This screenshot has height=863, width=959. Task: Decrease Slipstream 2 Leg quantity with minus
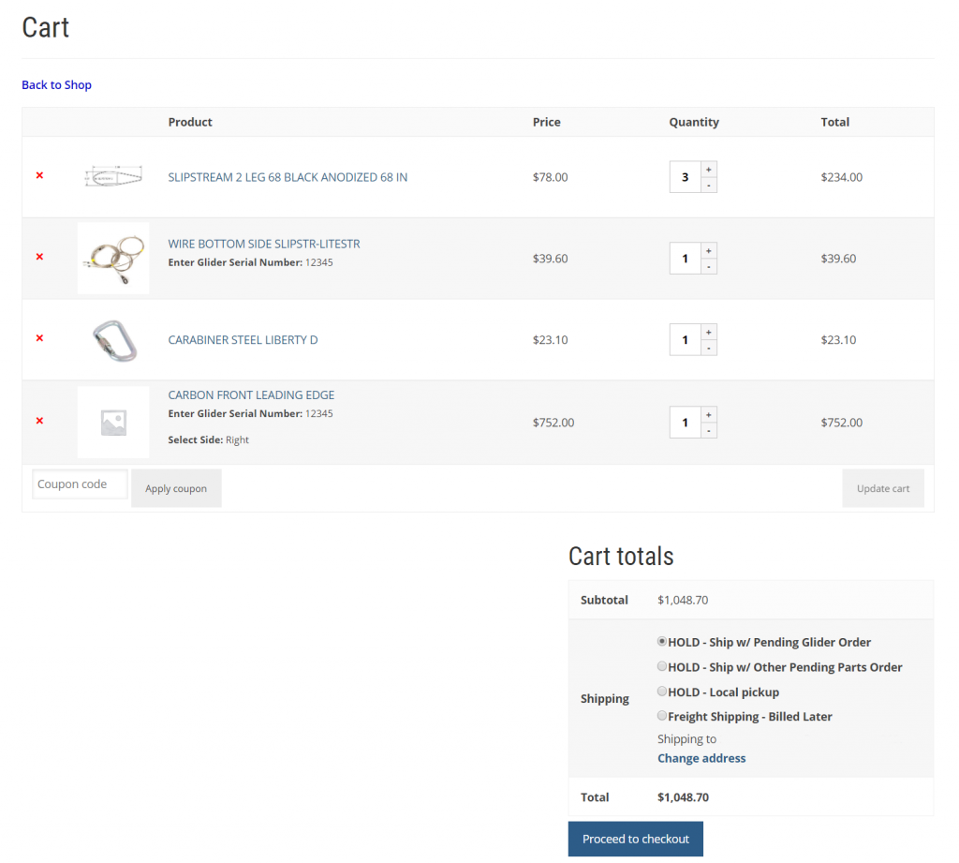[709, 186]
